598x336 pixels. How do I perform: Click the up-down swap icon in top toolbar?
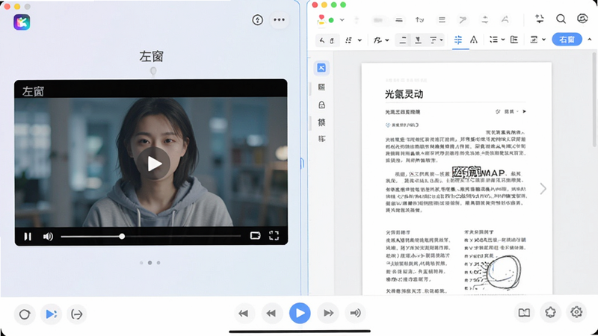coord(484,20)
